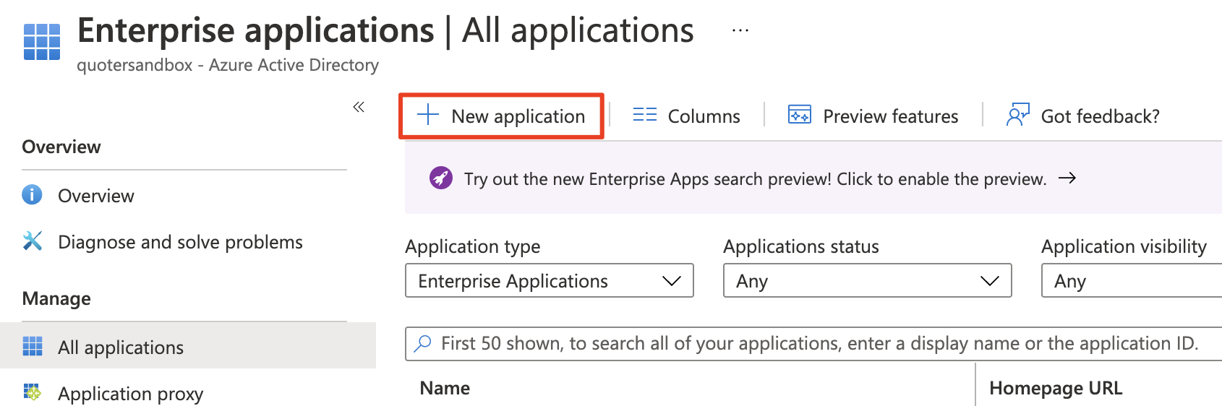The image size is (1222, 406).
Task: Click the Overview section heading
Action: (x=61, y=147)
